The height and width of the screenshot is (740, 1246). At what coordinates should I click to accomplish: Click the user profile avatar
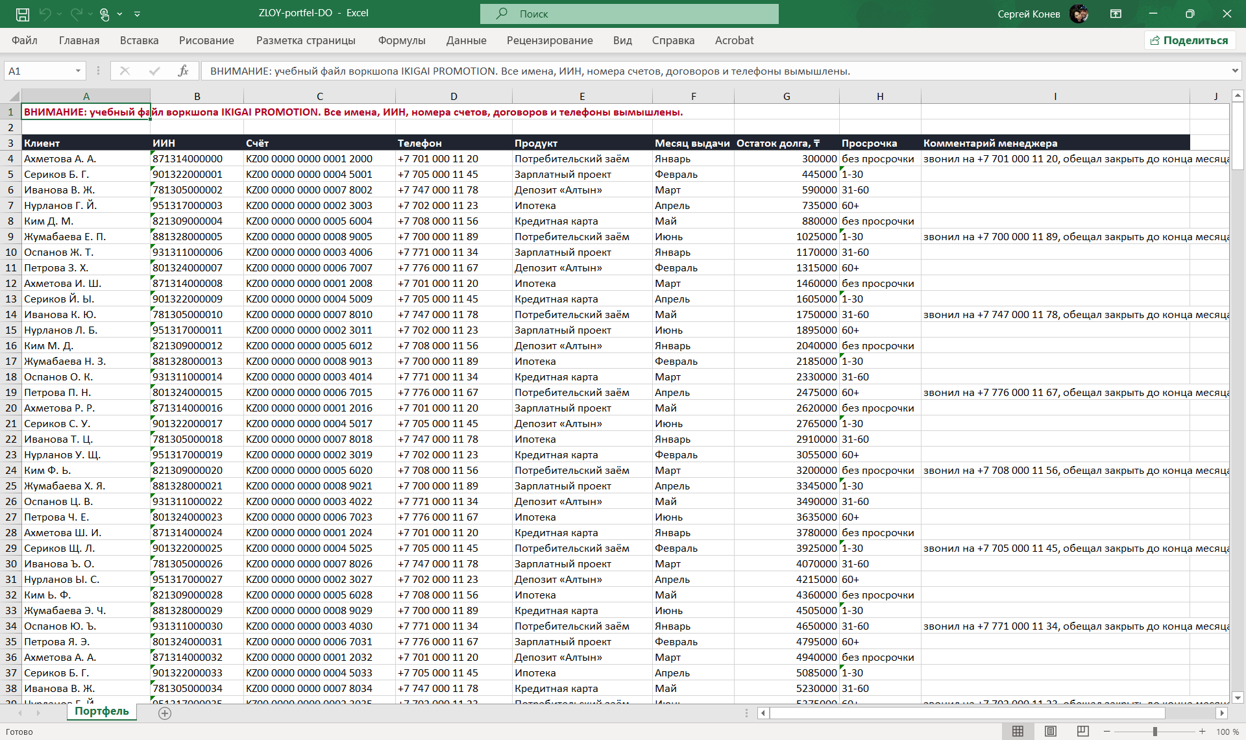click(x=1079, y=14)
